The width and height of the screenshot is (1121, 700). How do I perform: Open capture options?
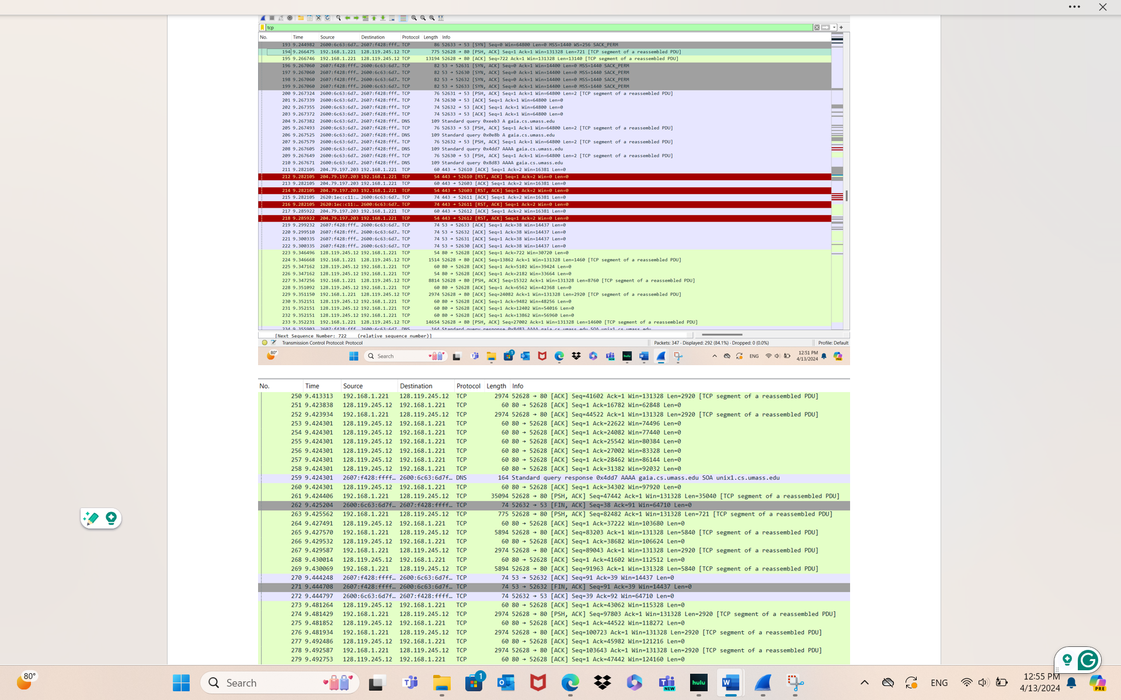click(x=290, y=18)
